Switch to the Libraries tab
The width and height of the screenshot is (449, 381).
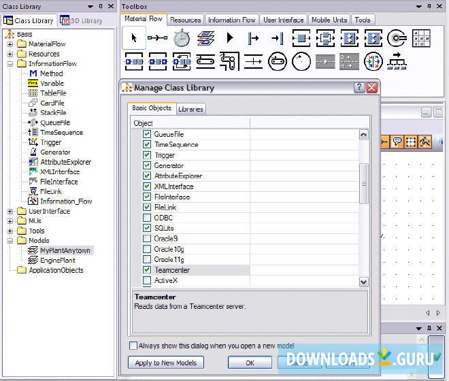190,109
